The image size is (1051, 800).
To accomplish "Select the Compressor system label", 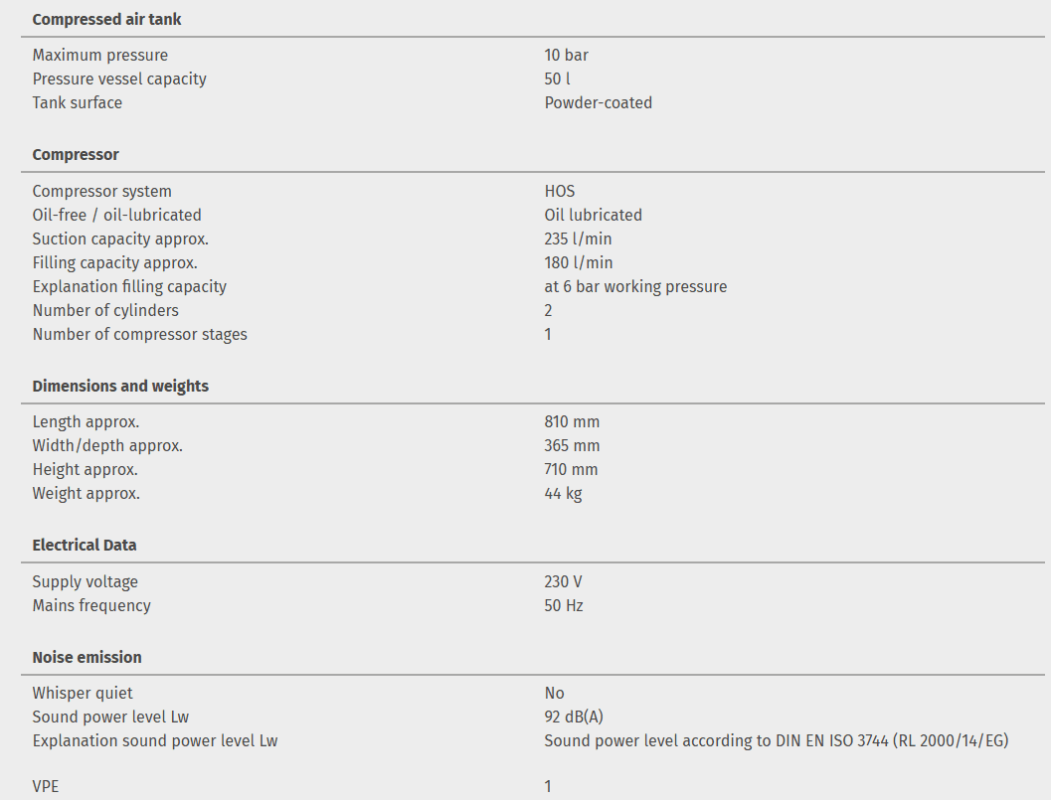I will point(101,191).
